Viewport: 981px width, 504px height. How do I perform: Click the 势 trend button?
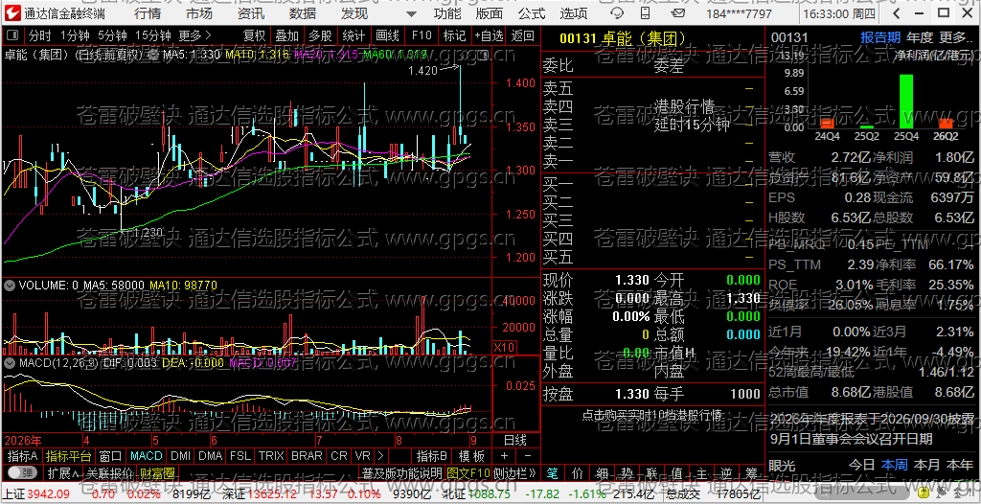tap(627, 472)
